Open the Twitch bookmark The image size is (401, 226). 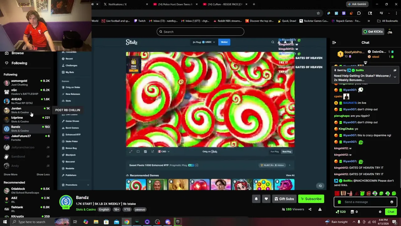click(x=140, y=21)
